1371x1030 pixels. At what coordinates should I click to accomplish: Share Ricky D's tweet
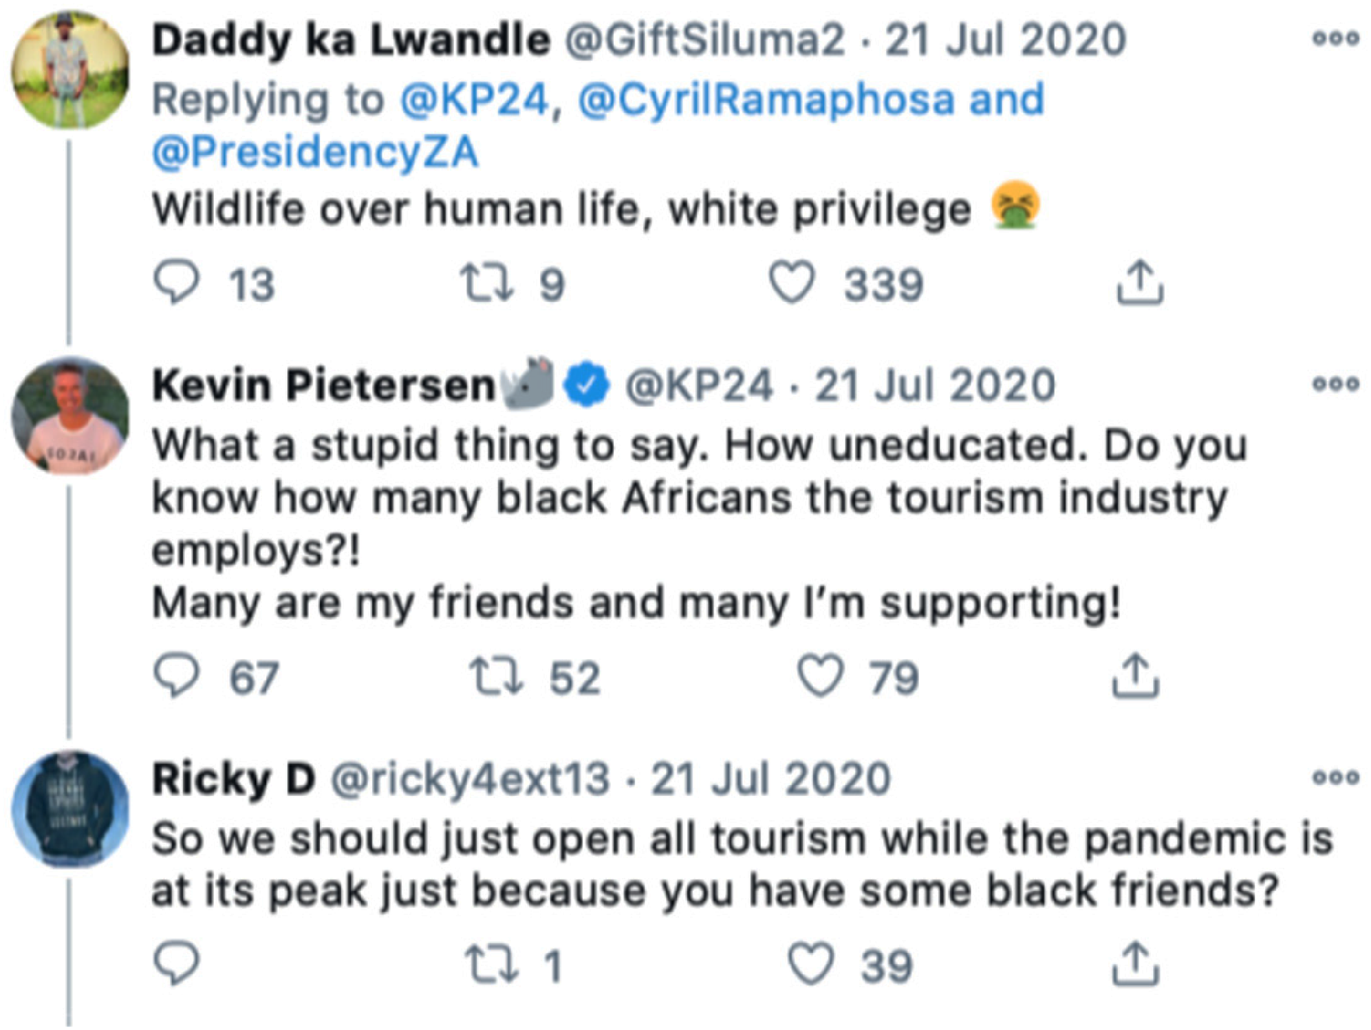click(x=1136, y=963)
